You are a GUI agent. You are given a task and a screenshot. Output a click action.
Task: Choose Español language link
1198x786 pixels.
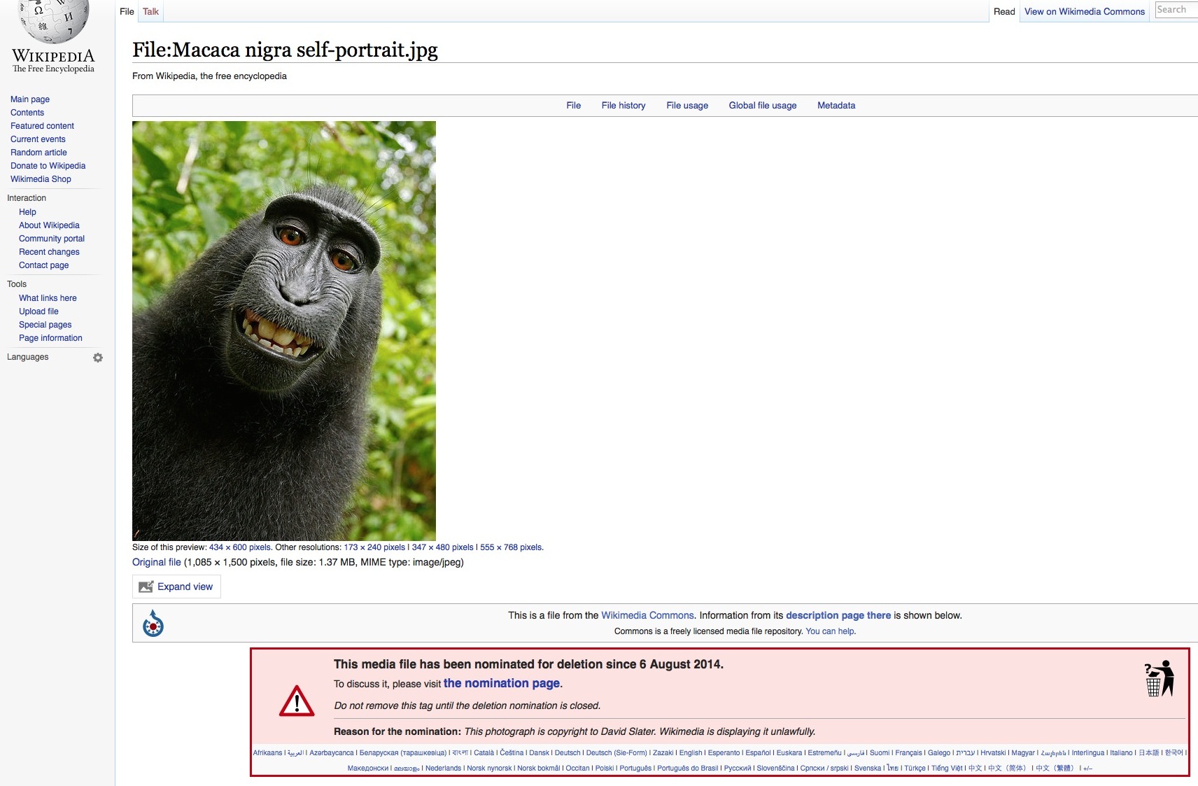(x=758, y=753)
